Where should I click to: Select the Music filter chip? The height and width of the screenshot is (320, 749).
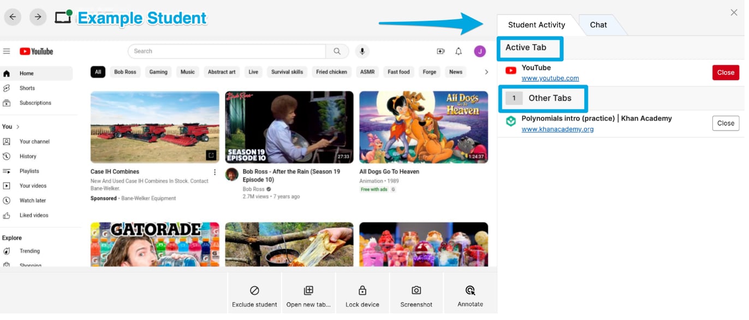pos(187,72)
